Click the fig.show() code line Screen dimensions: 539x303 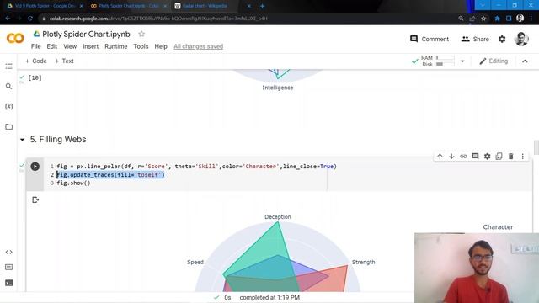[73, 183]
